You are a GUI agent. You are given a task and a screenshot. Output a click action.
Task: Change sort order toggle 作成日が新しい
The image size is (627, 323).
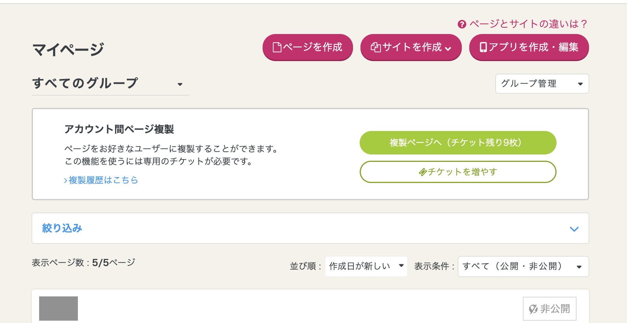coord(366,266)
